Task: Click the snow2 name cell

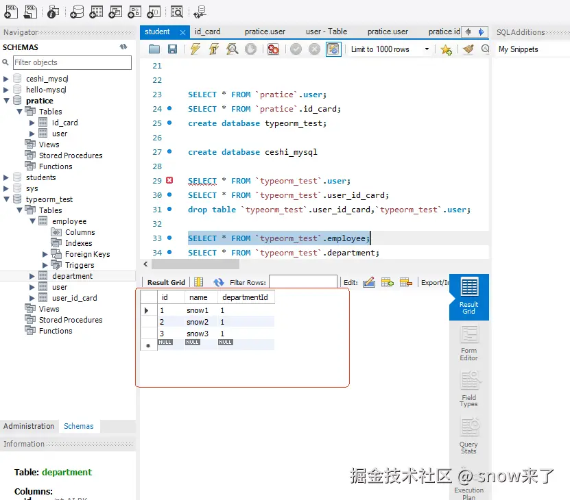Action: pyautogui.click(x=201, y=322)
